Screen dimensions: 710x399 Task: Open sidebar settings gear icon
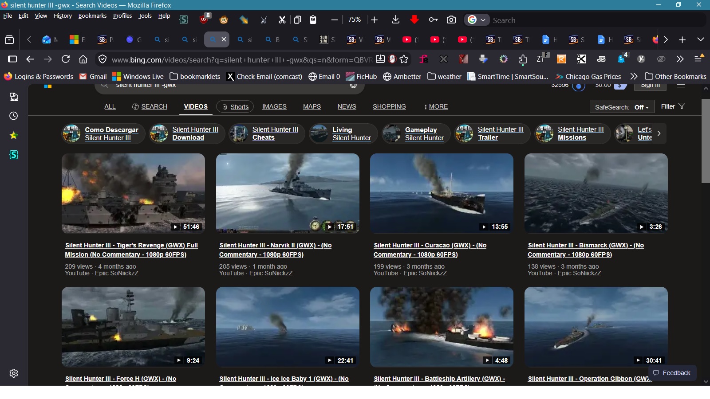click(14, 373)
